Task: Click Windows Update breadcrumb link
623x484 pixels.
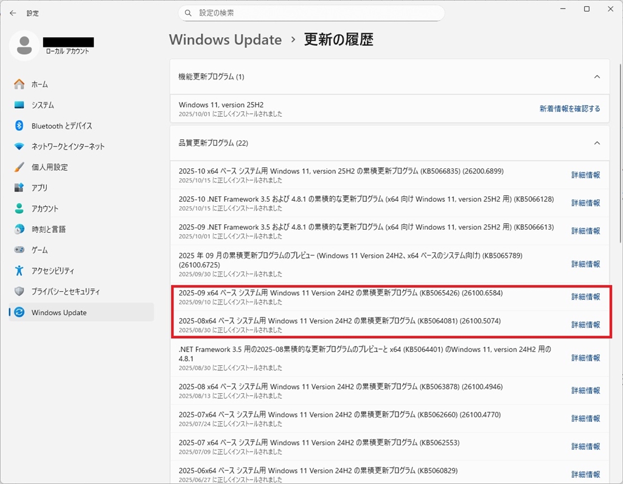Action: point(225,40)
